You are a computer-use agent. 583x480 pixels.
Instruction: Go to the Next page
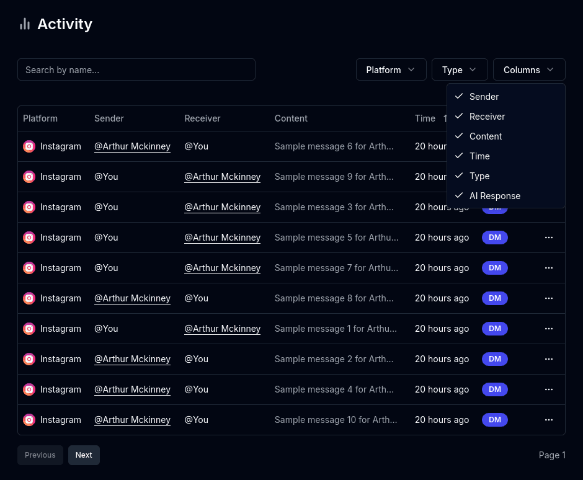click(x=84, y=455)
